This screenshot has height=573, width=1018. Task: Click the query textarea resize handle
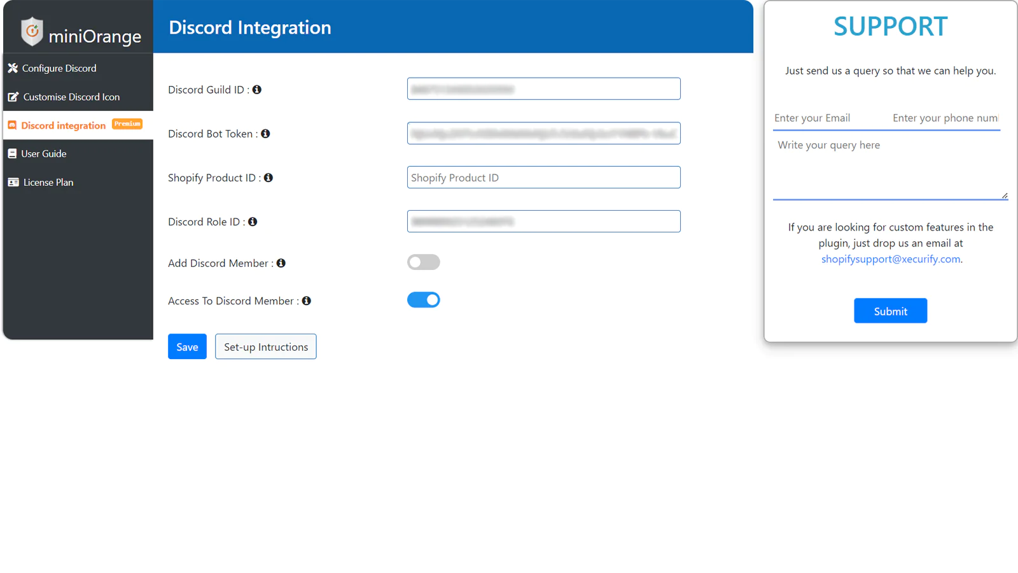pos(1005,195)
